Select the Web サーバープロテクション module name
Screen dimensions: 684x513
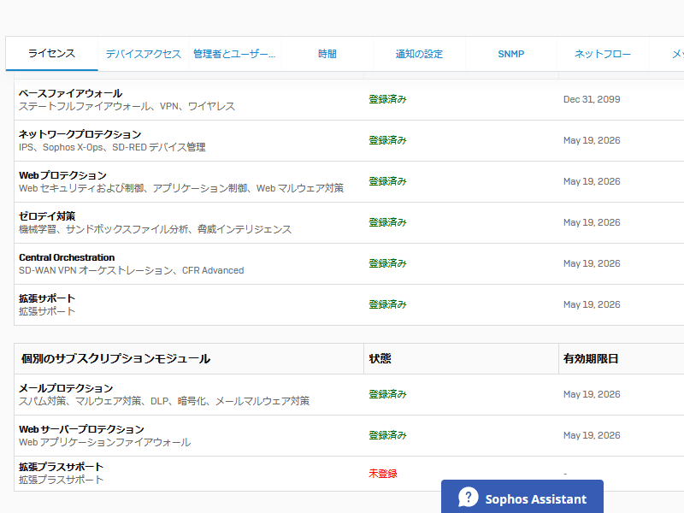(81, 429)
